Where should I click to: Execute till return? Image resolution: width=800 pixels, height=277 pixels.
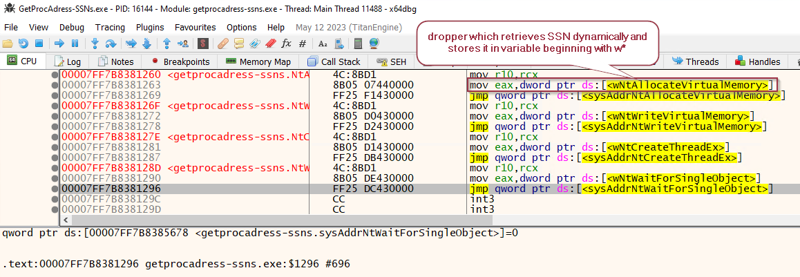[x=166, y=44]
